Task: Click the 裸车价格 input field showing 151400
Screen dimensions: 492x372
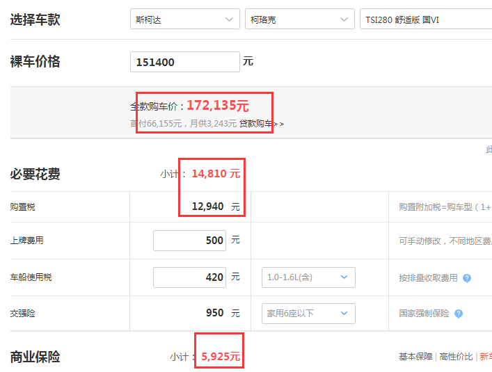Action: [185, 62]
